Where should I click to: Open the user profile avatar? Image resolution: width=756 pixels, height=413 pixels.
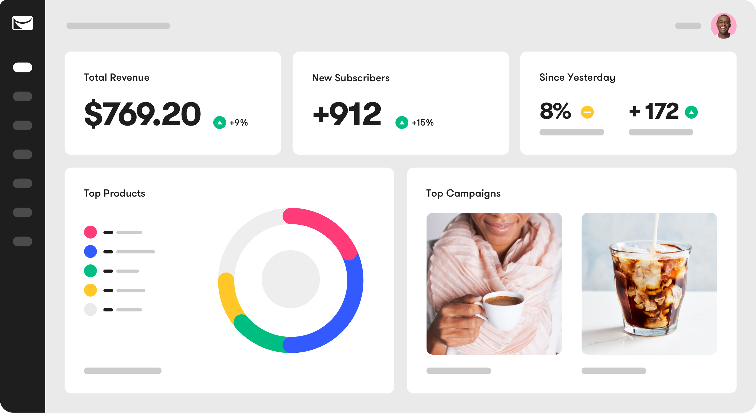click(723, 26)
